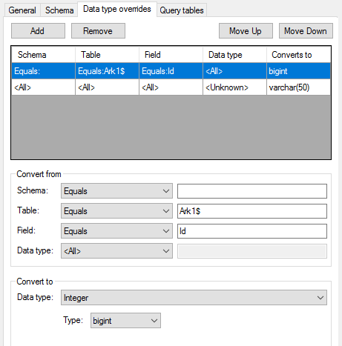The height and width of the screenshot is (346, 342).
Task: Open the Field Equals dropdown
Action: [116, 231]
